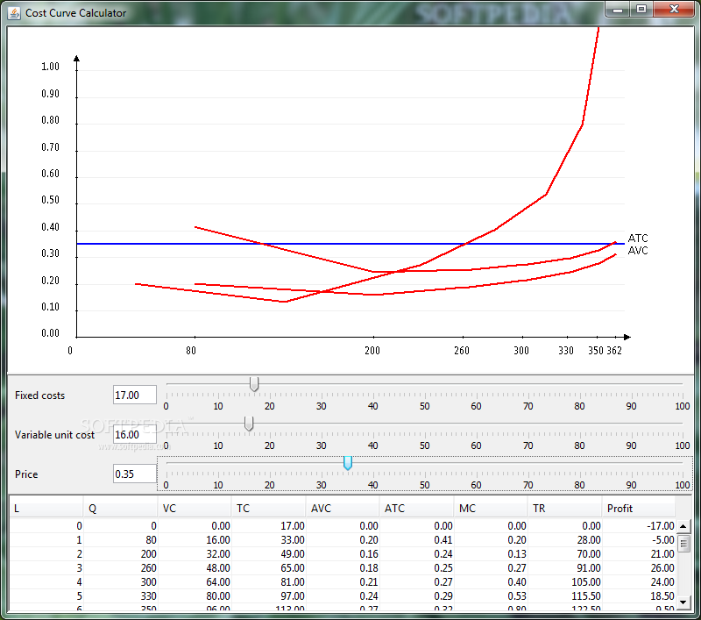Viewport: 701px width, 620px height.
Task: Click the table scrollbar down arrow
Action: 683,602
